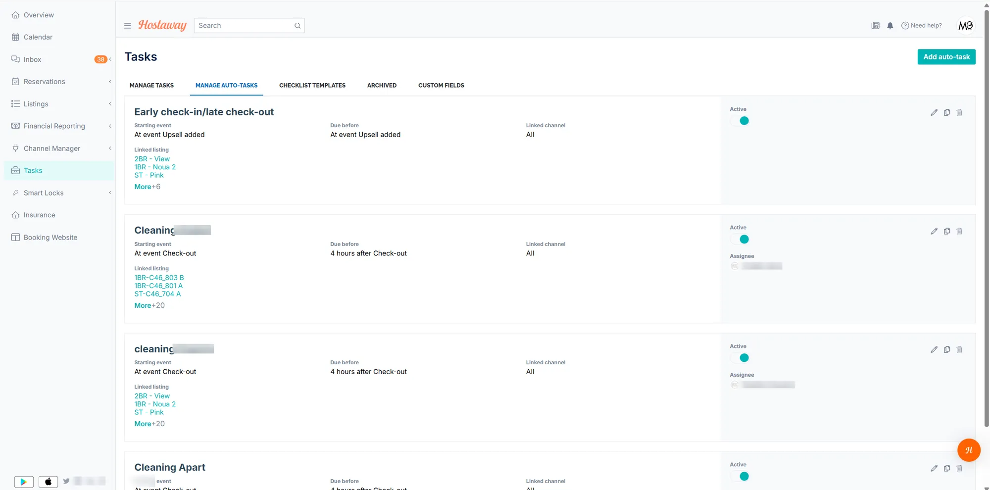Turn off Active for the lowercase cleaning task

(740, 358)
